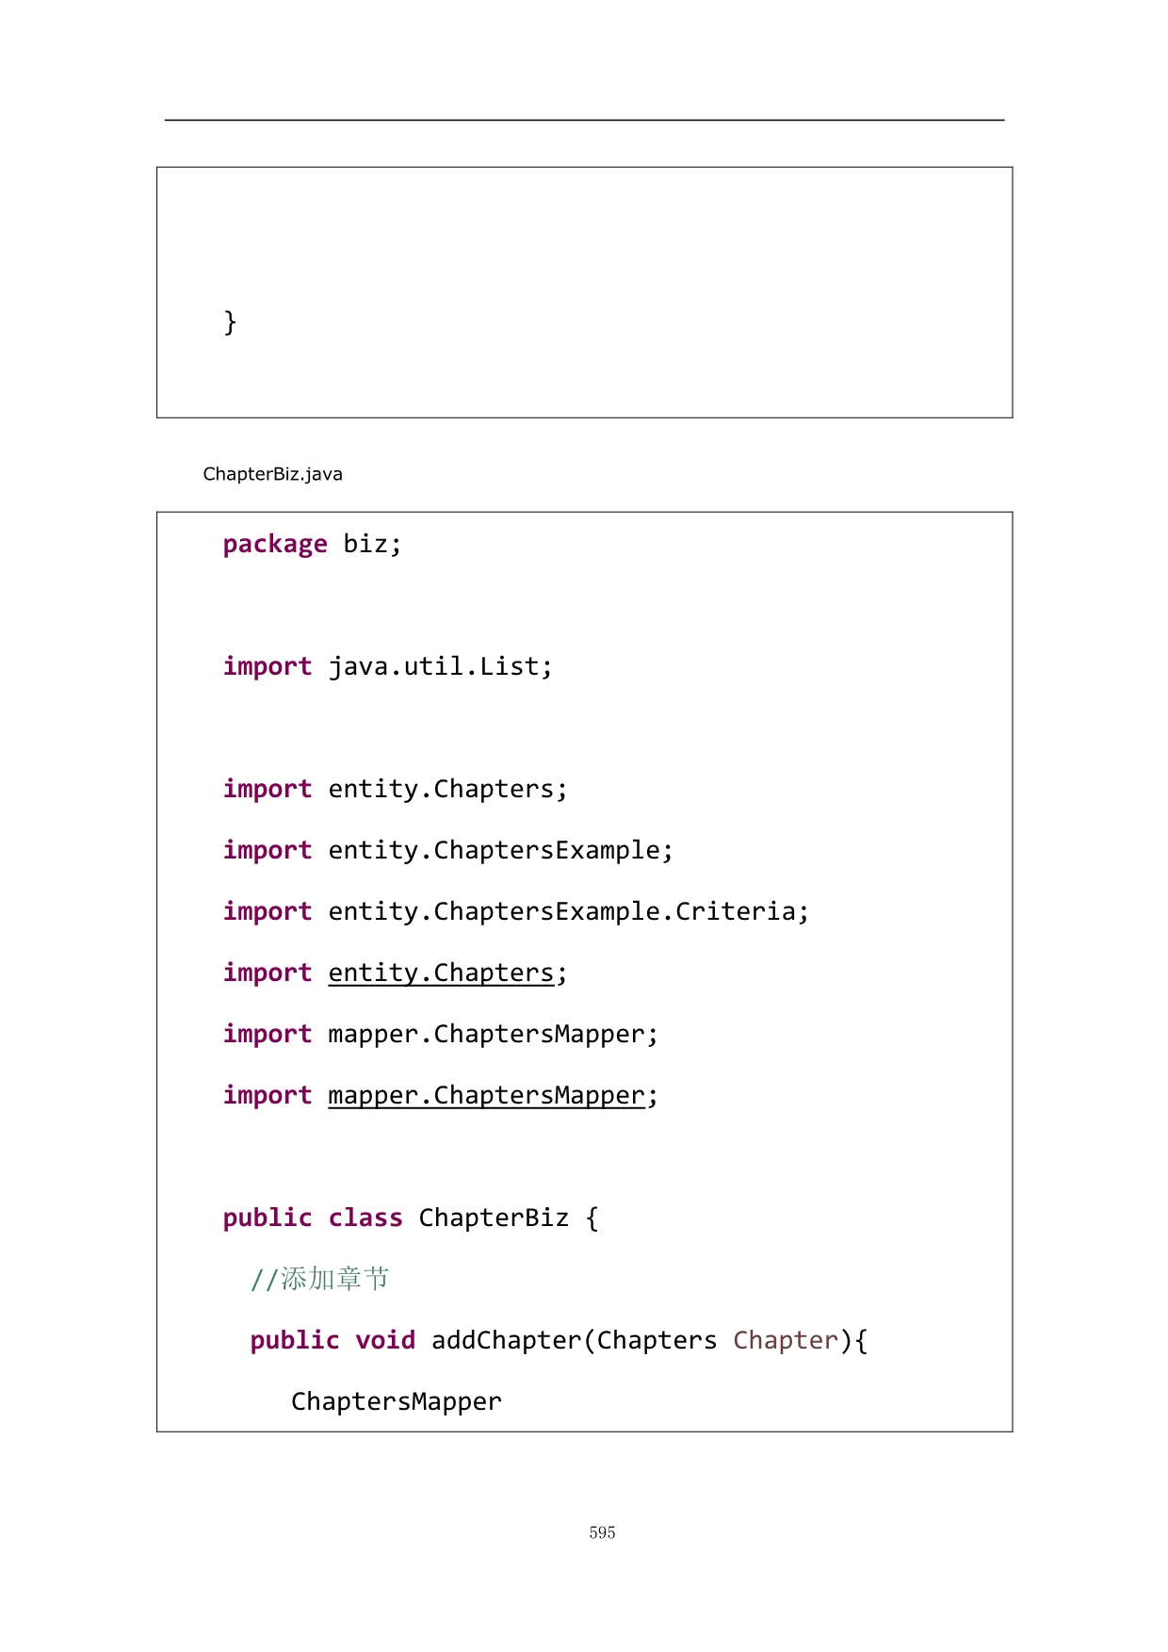The height and width of the screenshot is (1652, 1168).
Task: Click the java.util.List import text
Action: [x=440, y=666]
